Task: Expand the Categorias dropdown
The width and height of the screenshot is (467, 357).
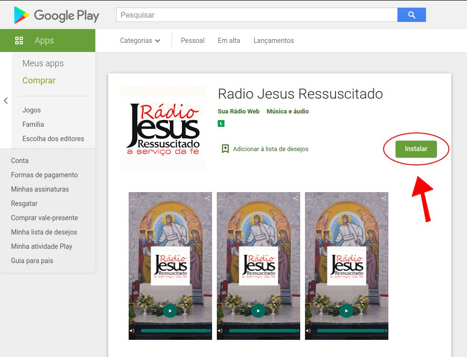Action: pos(140,41)
